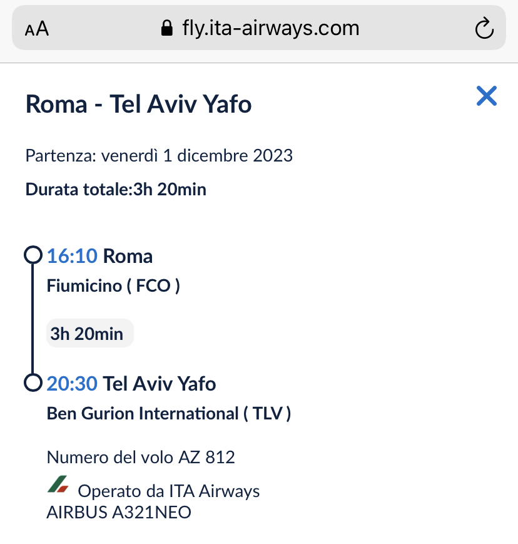Tap the ITA Airways logo icon
Screen dimensions: 518x544
pyautogui.click(x=58, y=485)
